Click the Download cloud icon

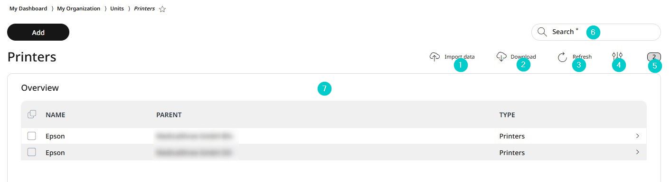[x=501, y=57]
